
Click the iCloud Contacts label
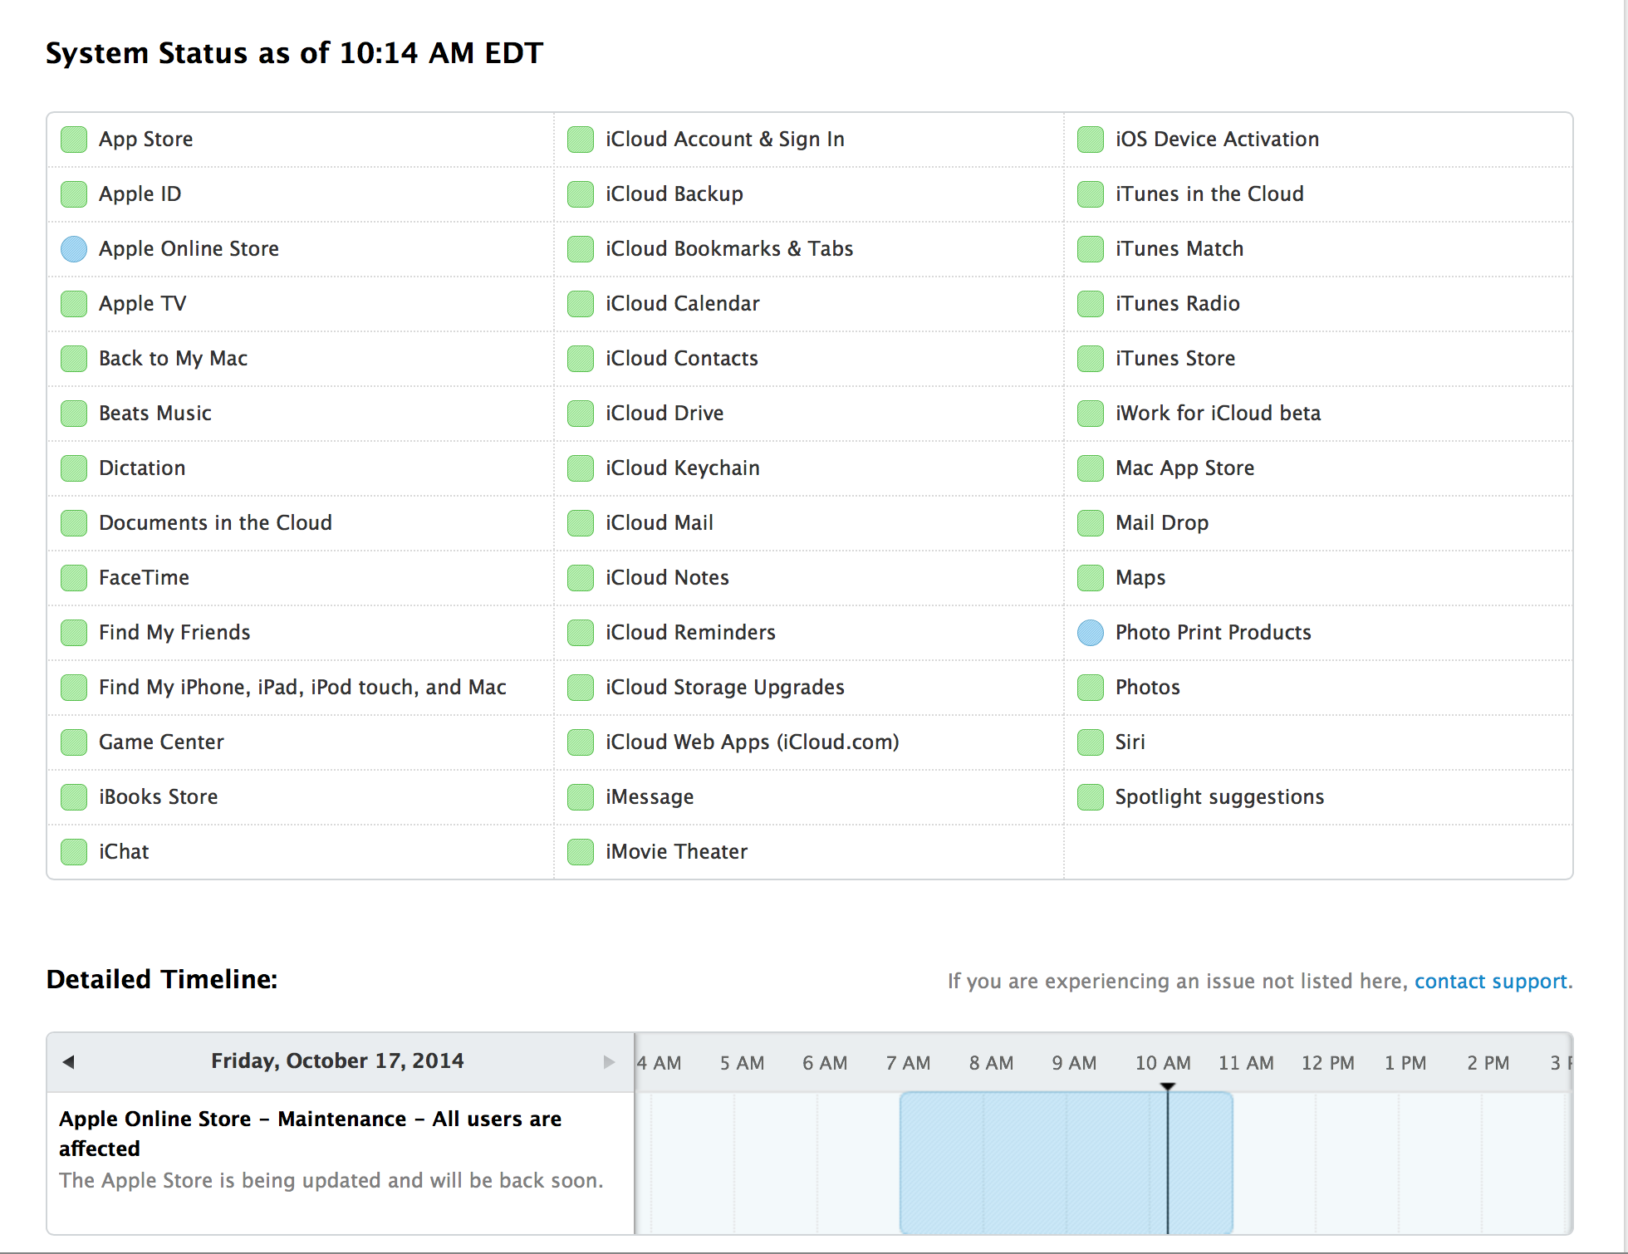[x=681, y=359]
